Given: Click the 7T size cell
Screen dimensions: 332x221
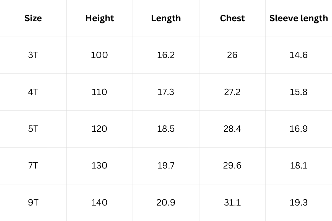Looking at the screenshot, I should point(33,165).
